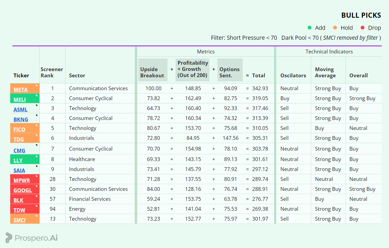Click the Profitability + Growth column header
Image resolution: width=389 pixels, height=248 pixels.
(192, 70)
